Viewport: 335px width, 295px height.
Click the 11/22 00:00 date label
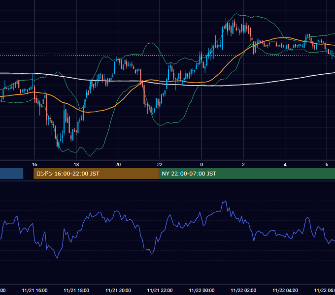(x=201, y=290)
